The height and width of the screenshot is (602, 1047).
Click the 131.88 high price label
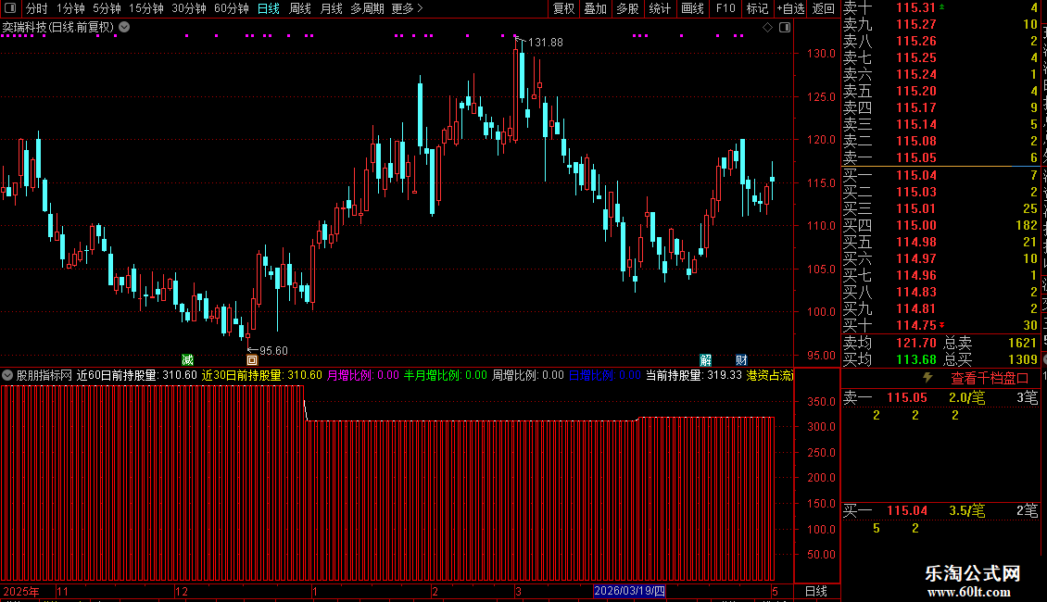pyautogui.click(x=546, y=43)
